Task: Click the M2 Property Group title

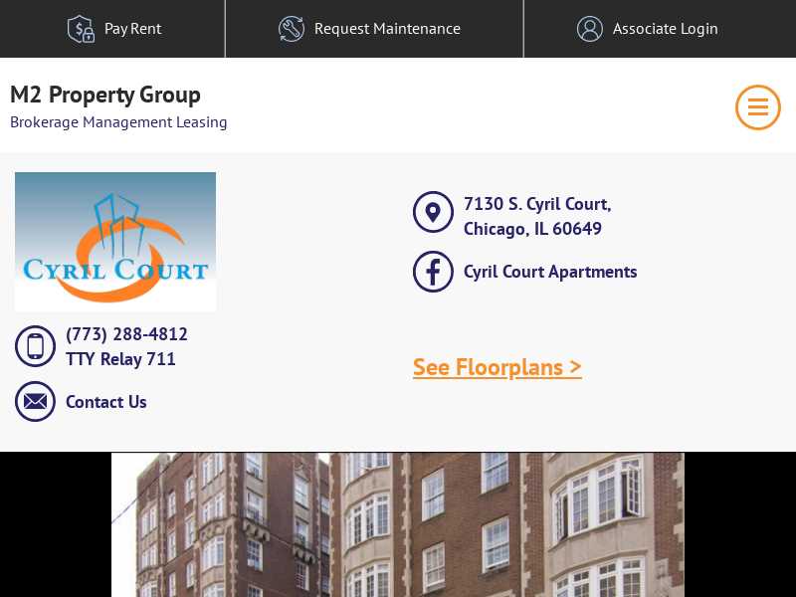Action: 105,95
